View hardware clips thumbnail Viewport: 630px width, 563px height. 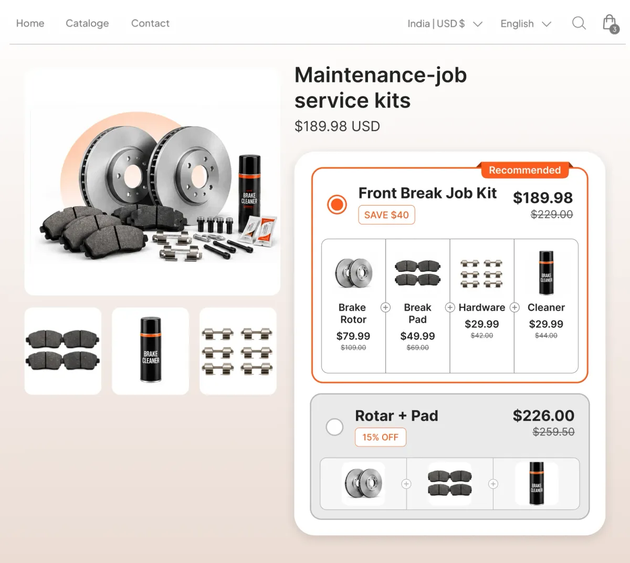(x=238, y=351)
